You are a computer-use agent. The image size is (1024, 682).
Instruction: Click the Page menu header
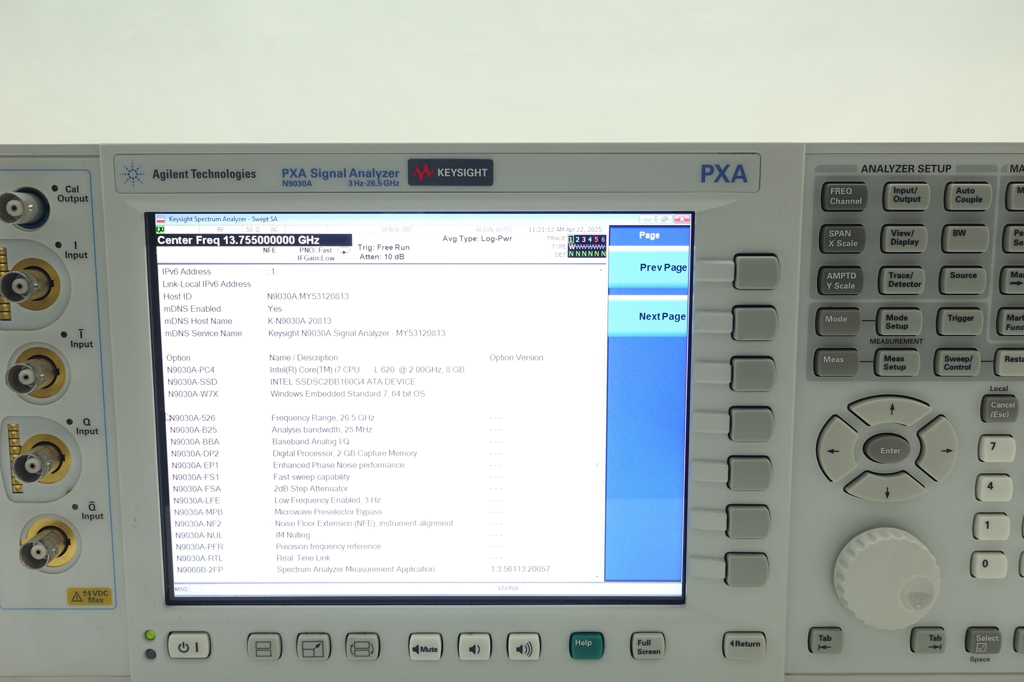click(x=649, y=235)
